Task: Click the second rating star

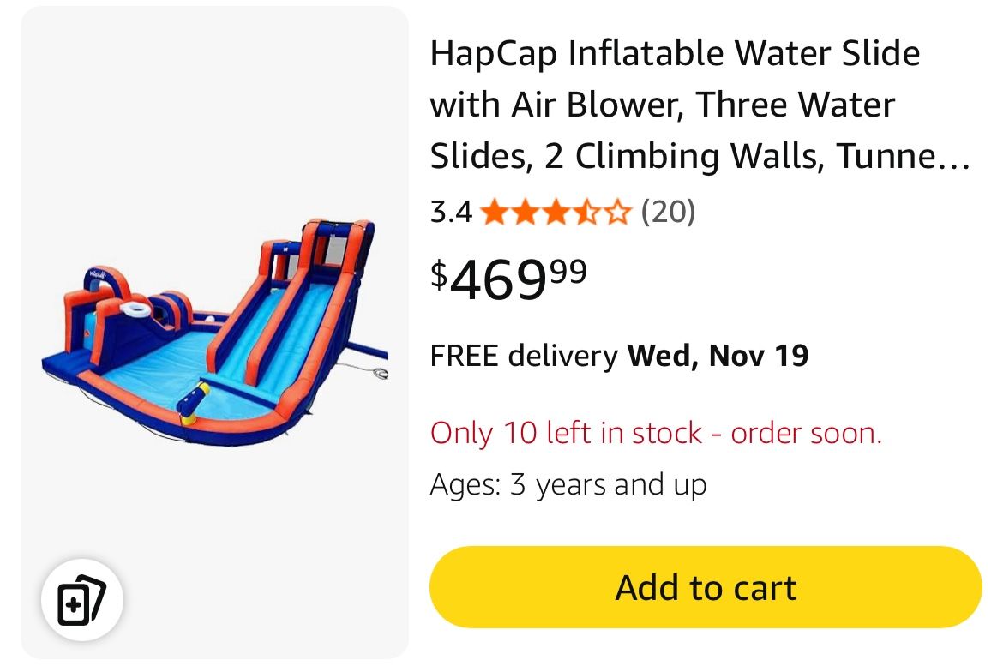Action: coord(524,212)
